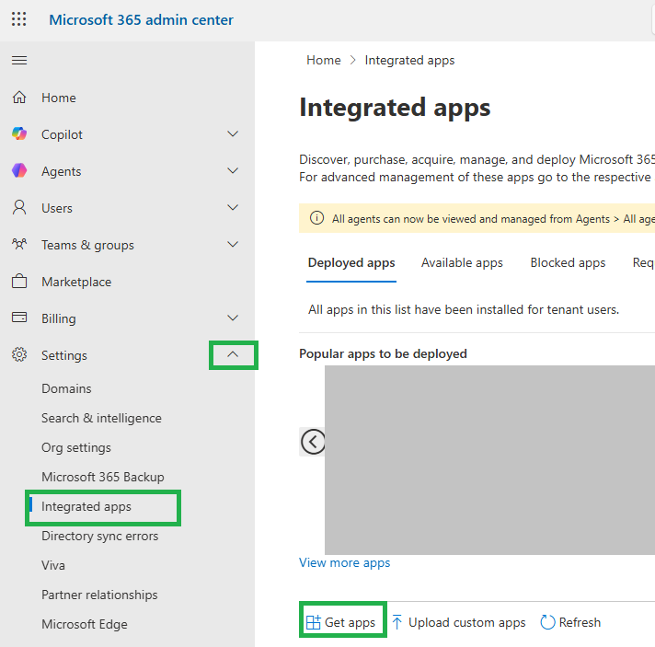
Task: Click Upload custom apps button label
Action: click(x=467, y=622)
